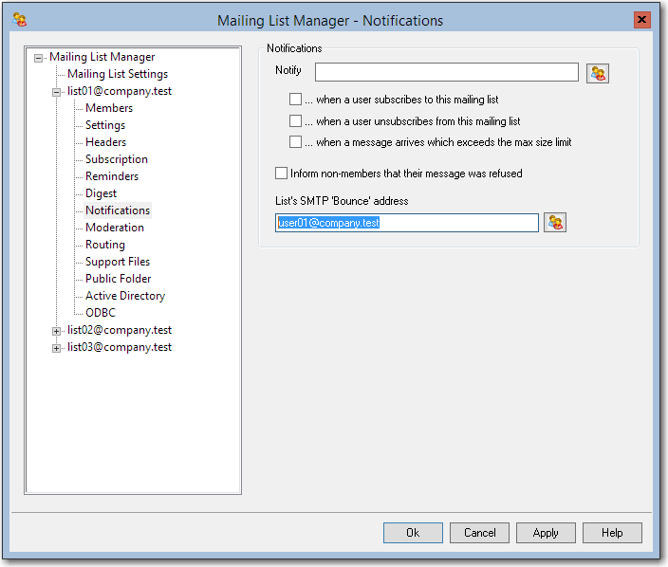Click the SMTP Bounce address input field

(407, 223)
